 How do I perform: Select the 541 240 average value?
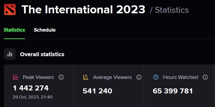tap(98, 91)
